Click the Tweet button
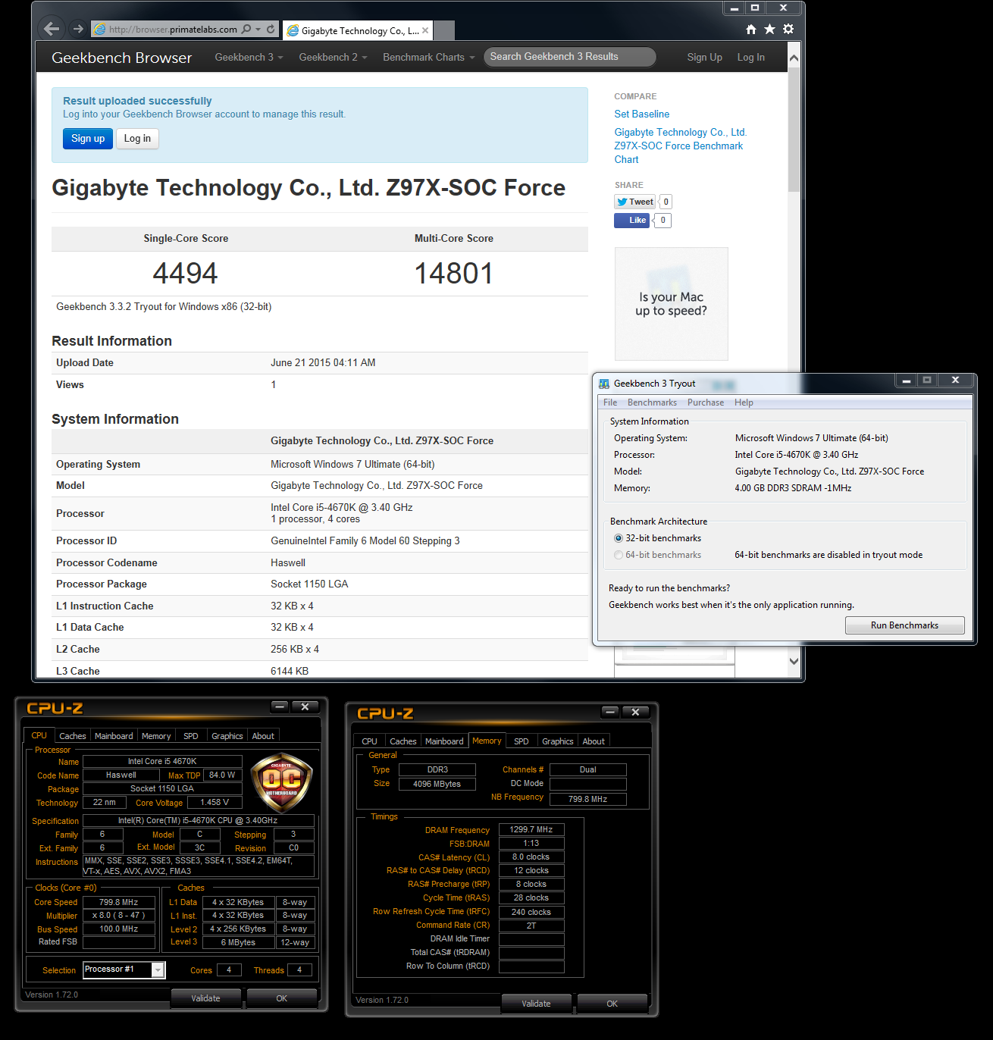993x1040 pixels. tap(635, 202)
